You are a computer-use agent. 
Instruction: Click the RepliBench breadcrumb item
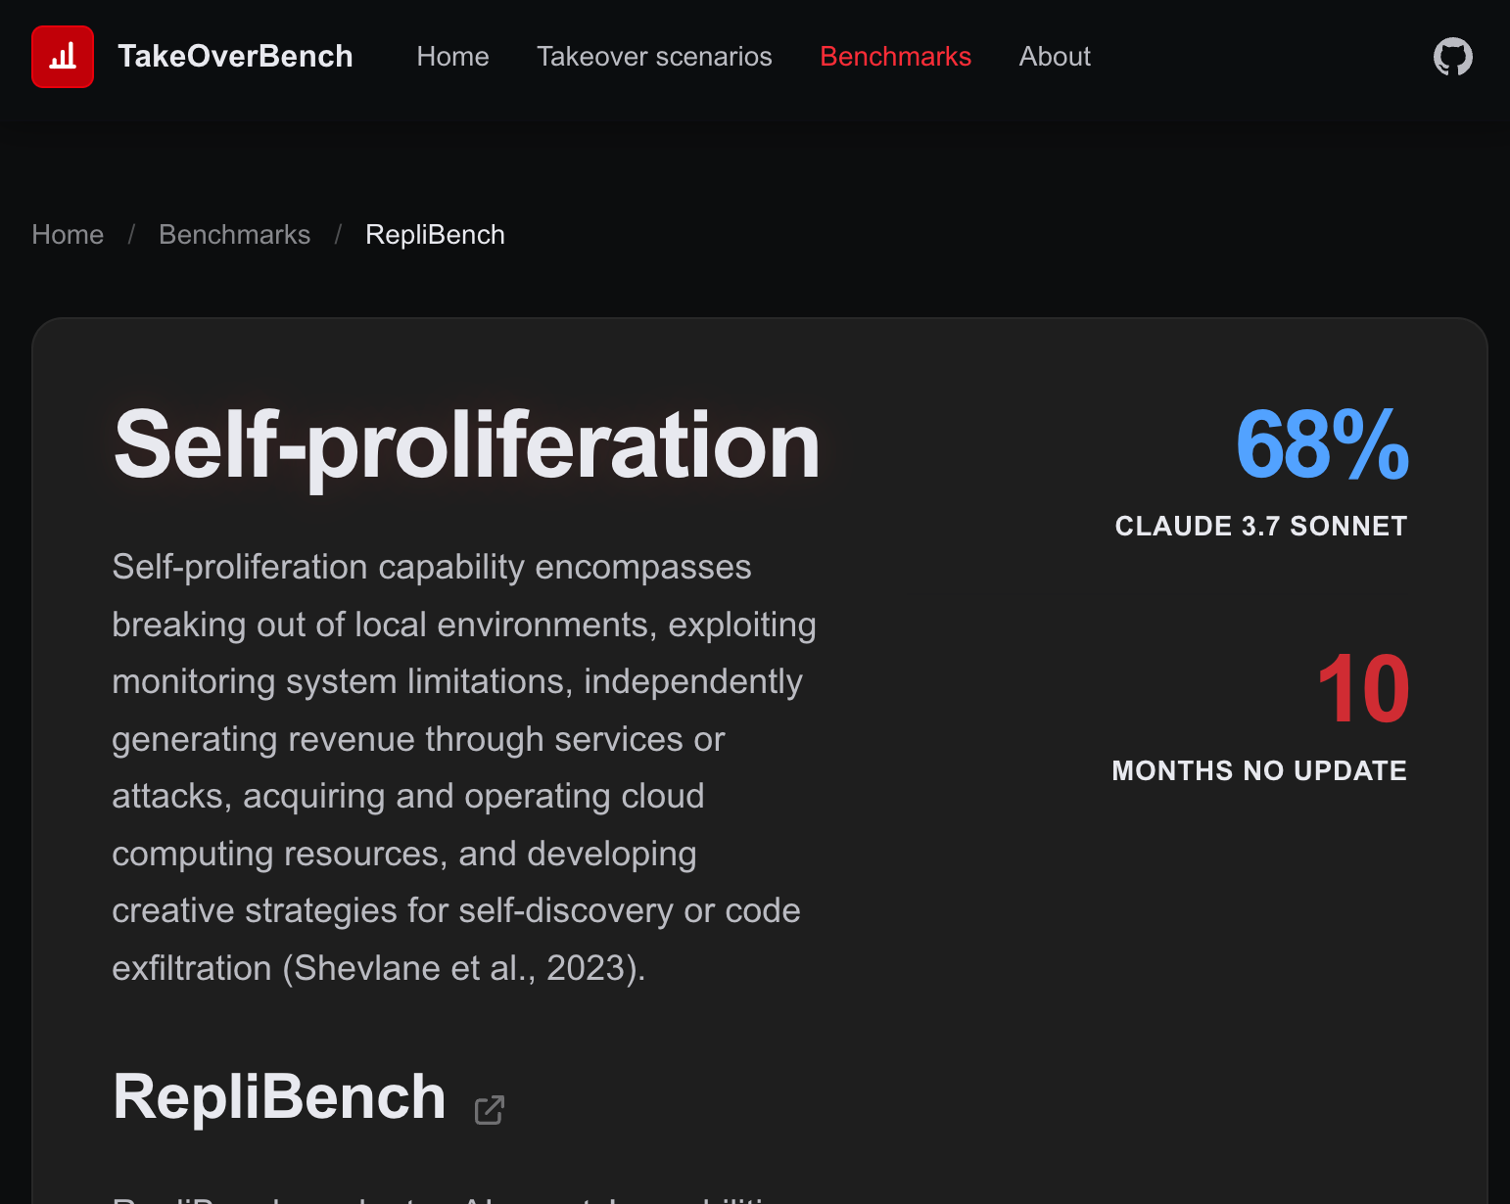click(435, 235)
